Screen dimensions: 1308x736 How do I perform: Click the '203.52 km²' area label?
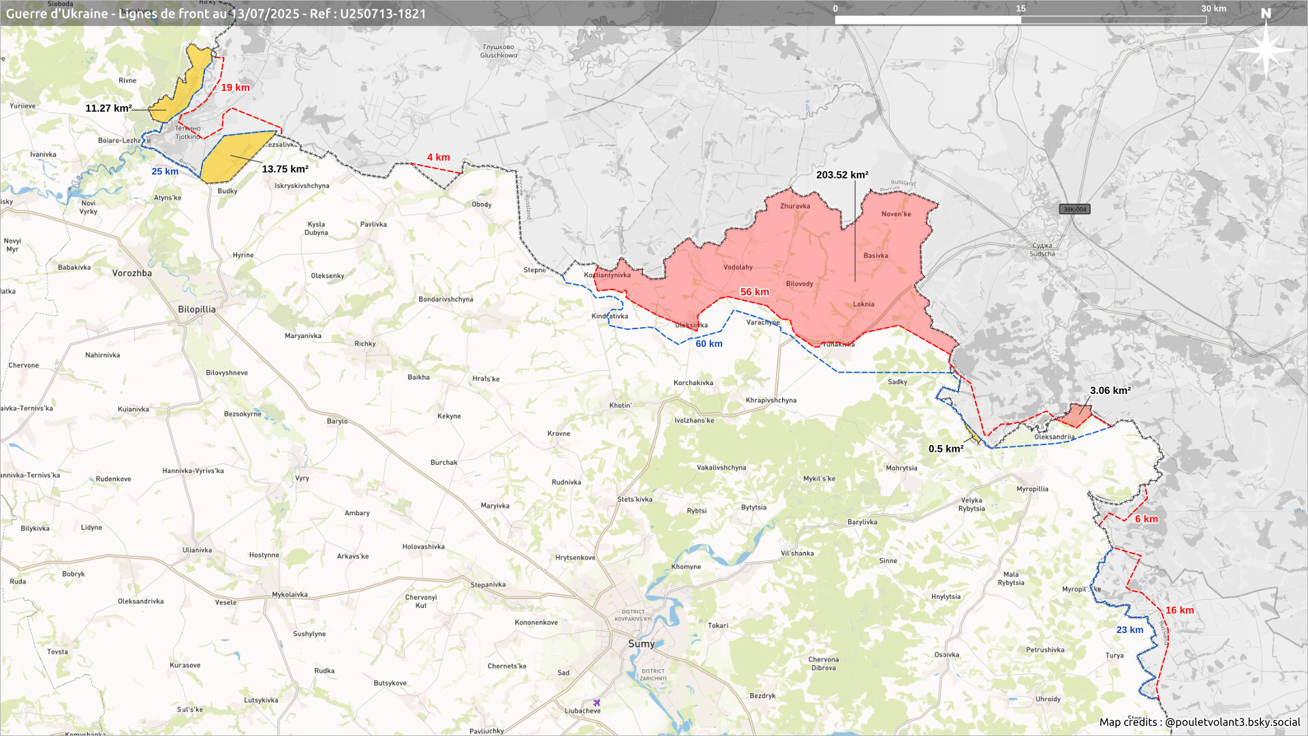point(842,175)
